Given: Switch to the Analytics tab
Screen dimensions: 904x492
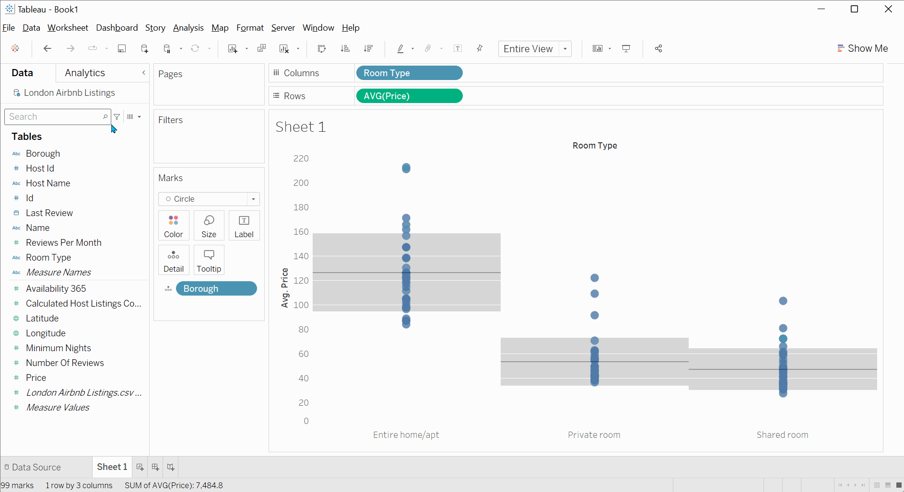Looking at the screenshot, I should pyautogui.click(x=85, y=73).
